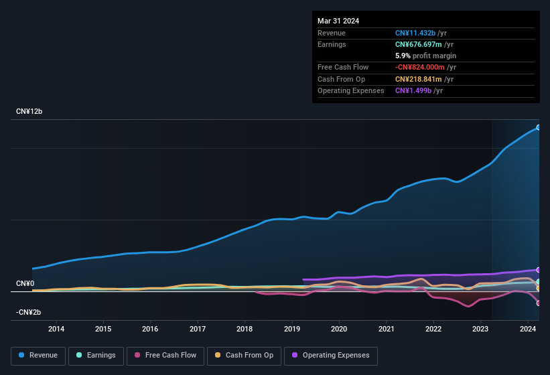Click the pink Free Cash Flow endpoint marker
550x375 pixels.
tap(538, 303)
